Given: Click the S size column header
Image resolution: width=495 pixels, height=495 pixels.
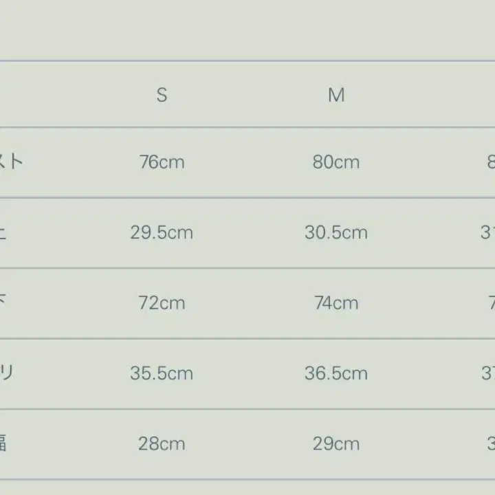Looking at the screenshot, I should pos(162,95).
